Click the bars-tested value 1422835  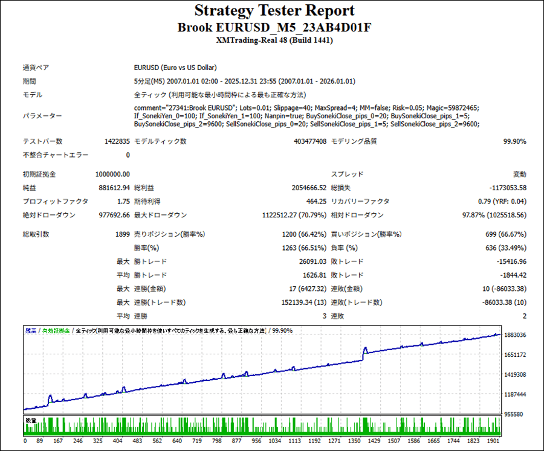pyautogui.click(x=117, y=141)
